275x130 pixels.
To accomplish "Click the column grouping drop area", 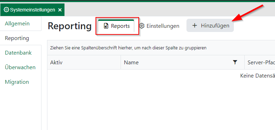I will (x=161, y=48).
